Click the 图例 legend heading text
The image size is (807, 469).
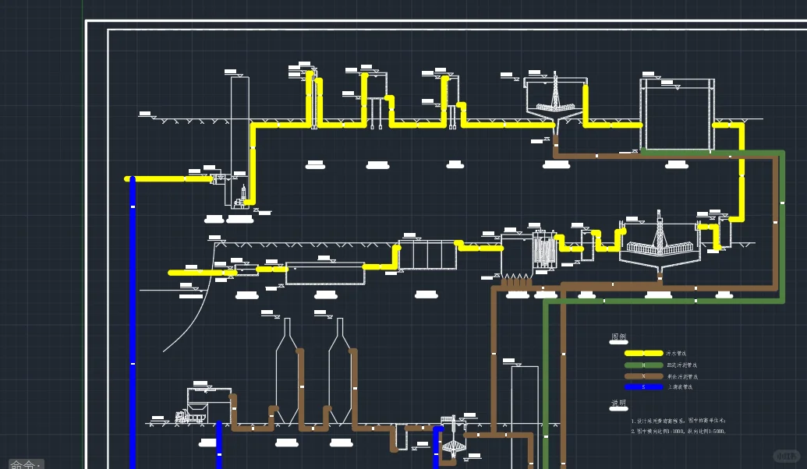pyautogui.click(x=618, y=337)
